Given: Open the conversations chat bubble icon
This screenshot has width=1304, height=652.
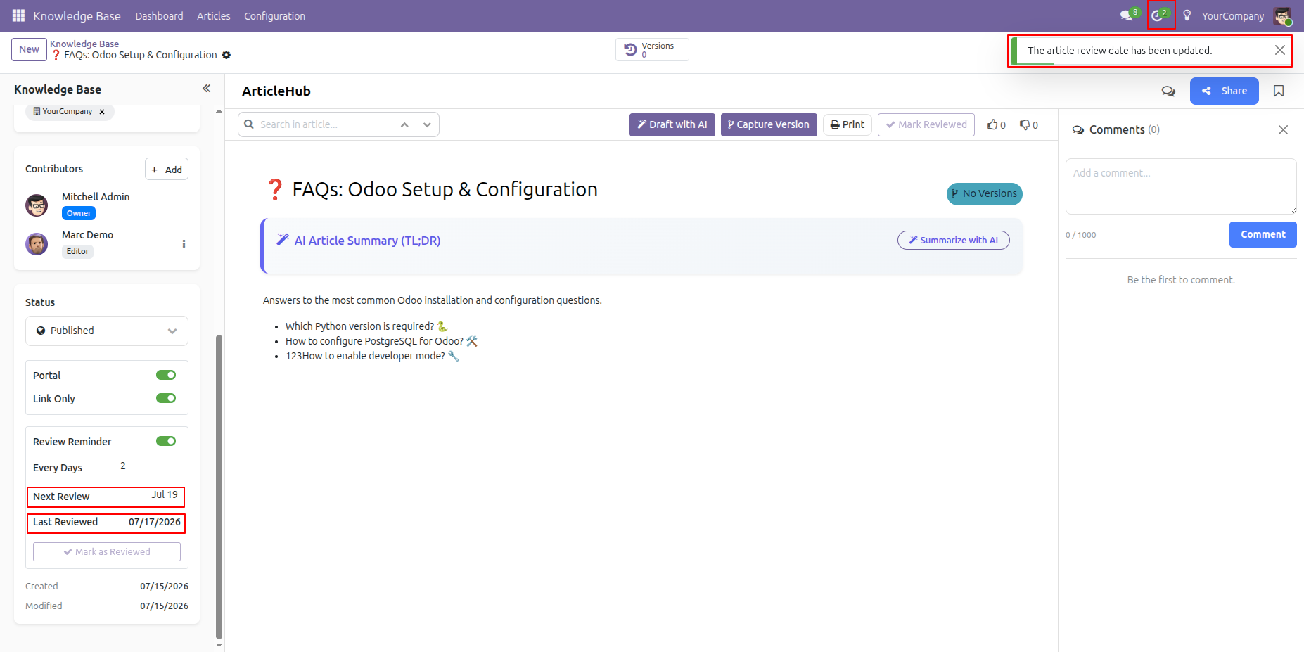Looking at the screenshot, I should point(1127,15).
